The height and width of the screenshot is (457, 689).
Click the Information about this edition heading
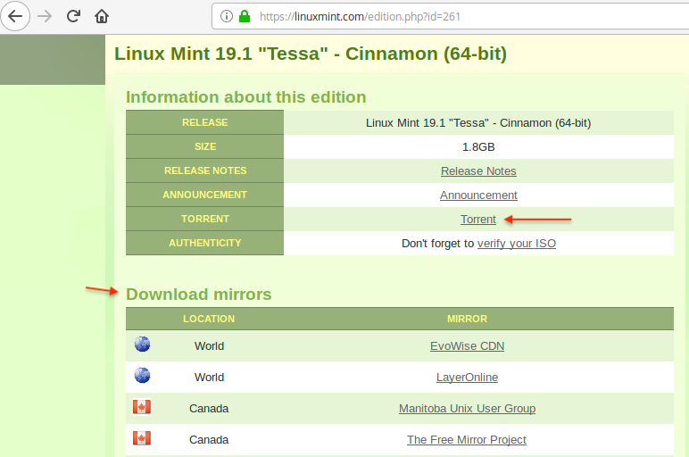(x=246, y=97)
